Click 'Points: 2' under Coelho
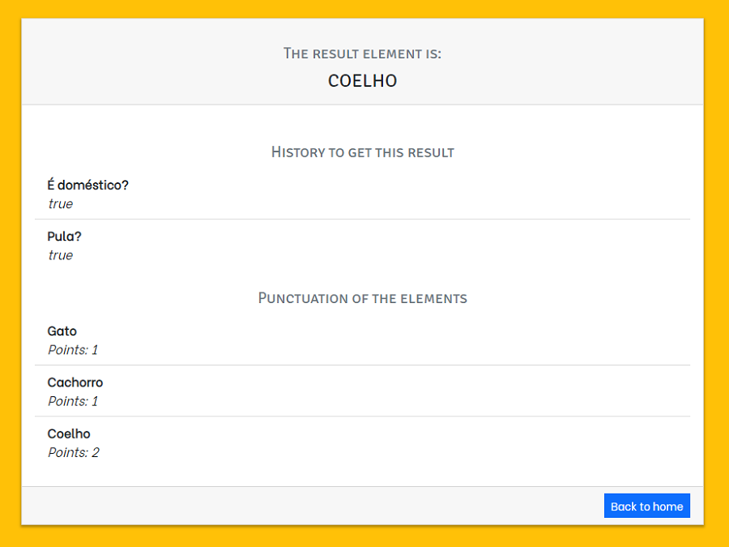 point(73,452)
